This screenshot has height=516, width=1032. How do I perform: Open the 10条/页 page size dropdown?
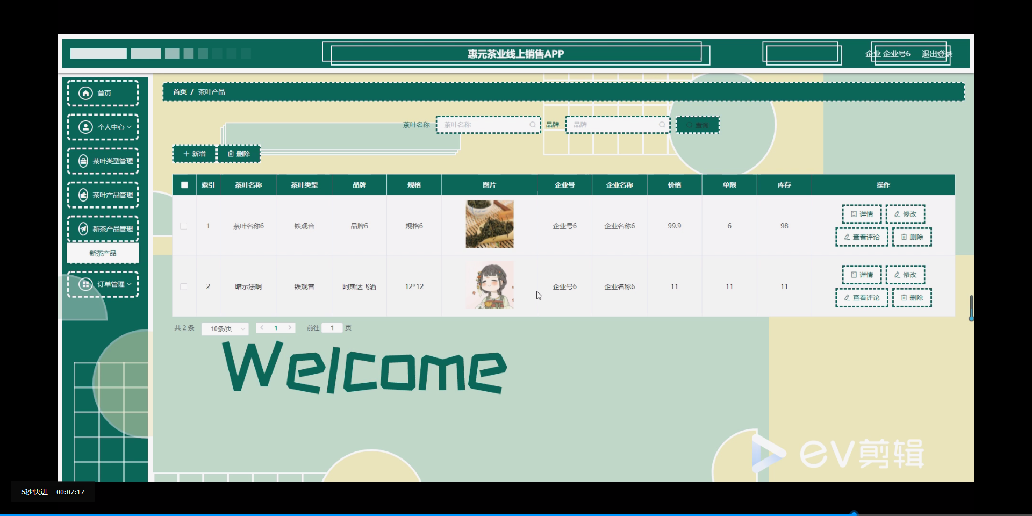point(225,328)
